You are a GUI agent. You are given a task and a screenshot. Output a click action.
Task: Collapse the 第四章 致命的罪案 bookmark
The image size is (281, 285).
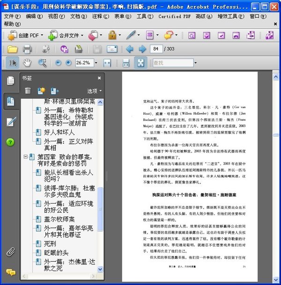(26, 156)
